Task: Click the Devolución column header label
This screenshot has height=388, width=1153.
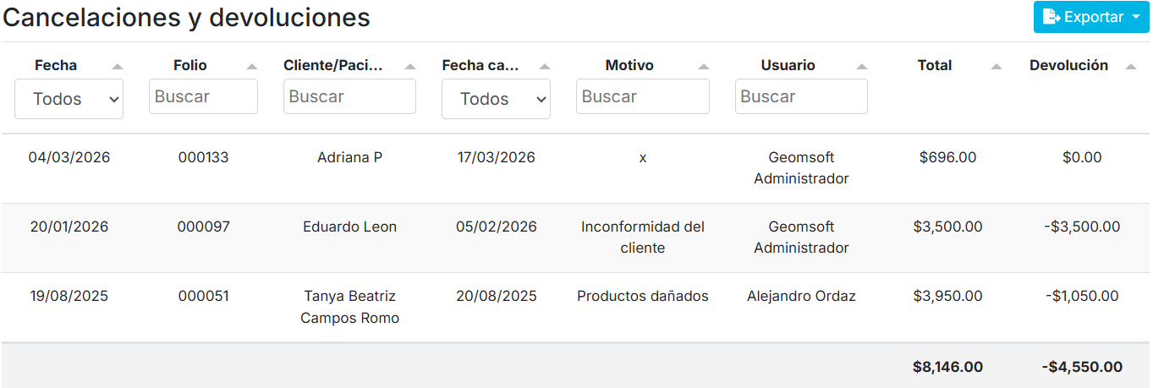Action: click(x=1068, y=65)
